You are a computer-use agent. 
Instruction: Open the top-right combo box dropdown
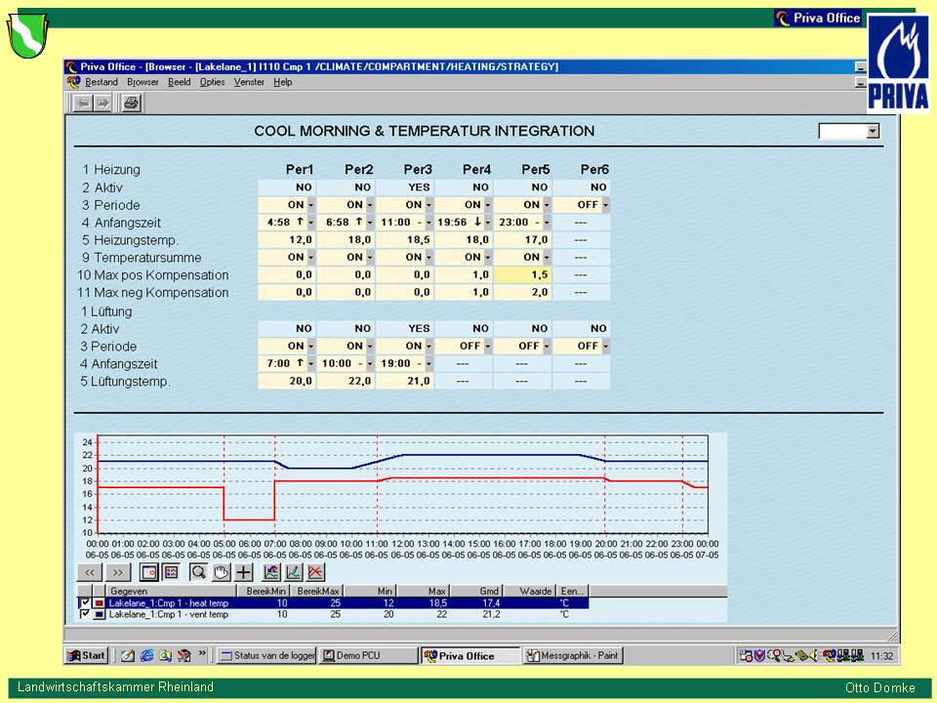coord(873,132)
